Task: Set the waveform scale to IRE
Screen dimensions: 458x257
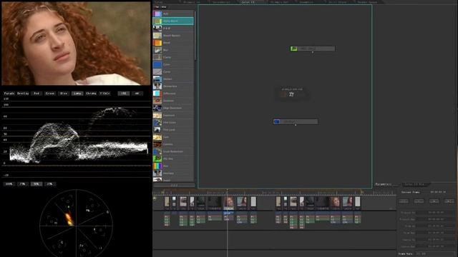Action: (x=124, y=94)
